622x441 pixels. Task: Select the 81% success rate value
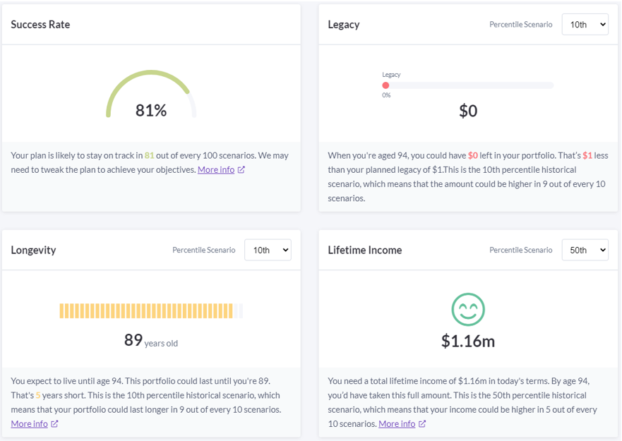point(151,110)
